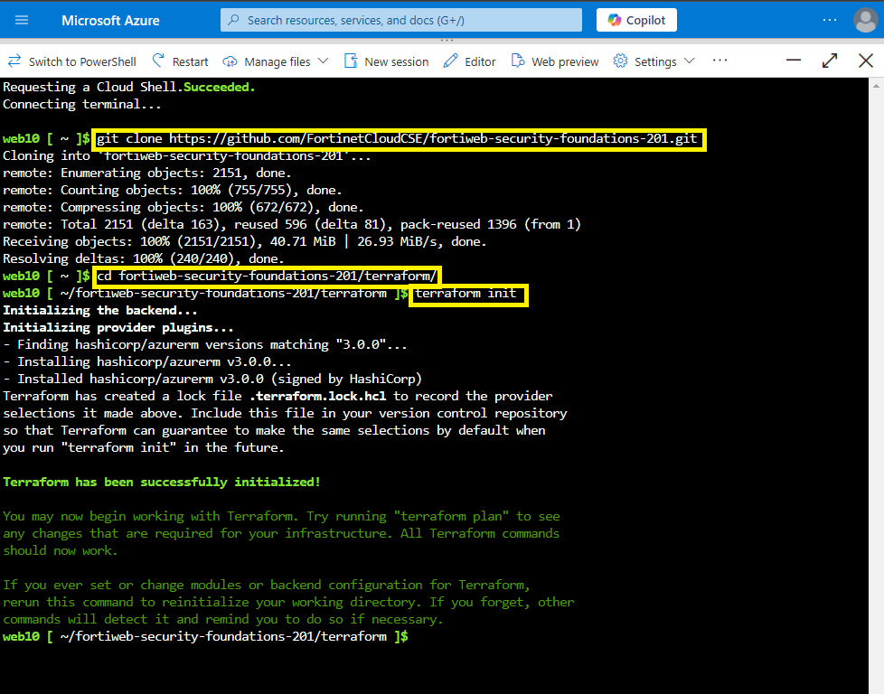884x694 pixels.
Task: Click the 'terraform init' command text
Action: tap(466, 293)
